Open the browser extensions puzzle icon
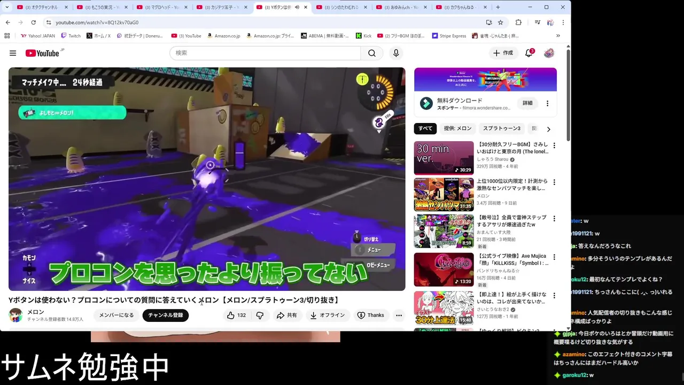This screenshot has height=385, width=684. coord(518,22)
